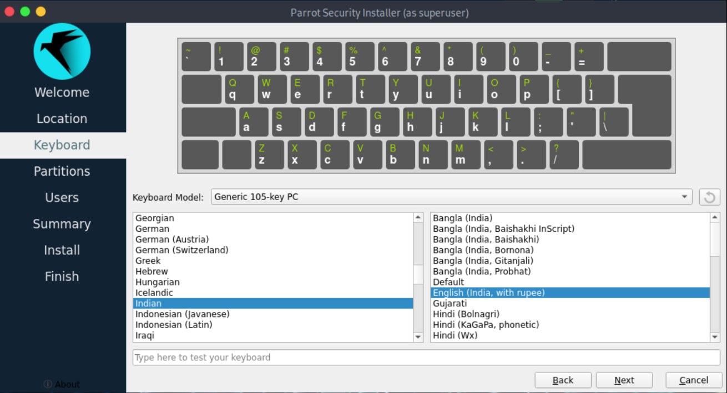Screen dimensions: 727x393
Task: Click layout list scroll-down arrow
Action: pyautogui.click(x=418, y=336)
